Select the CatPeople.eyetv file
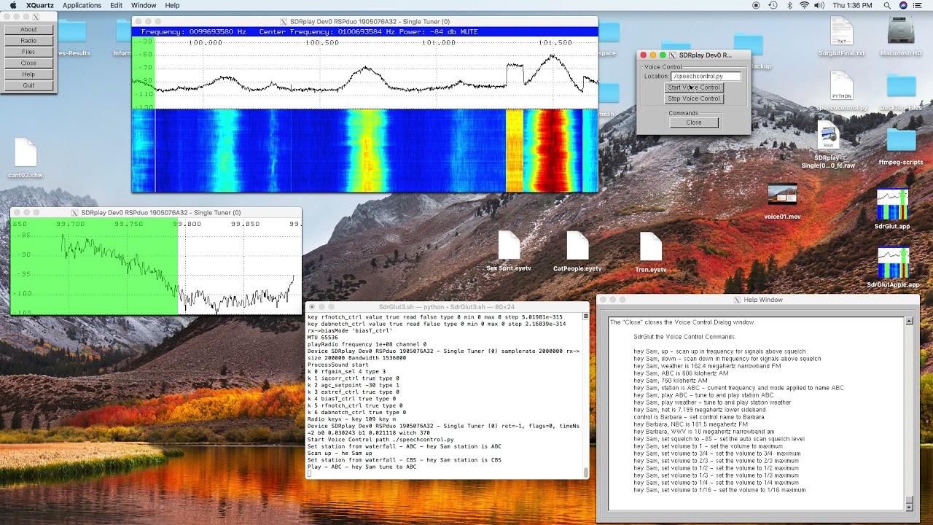933x525 pixels. tap(577, 246)
